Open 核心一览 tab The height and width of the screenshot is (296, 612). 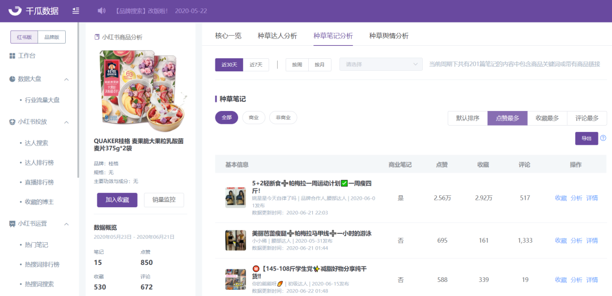[228, 36]
